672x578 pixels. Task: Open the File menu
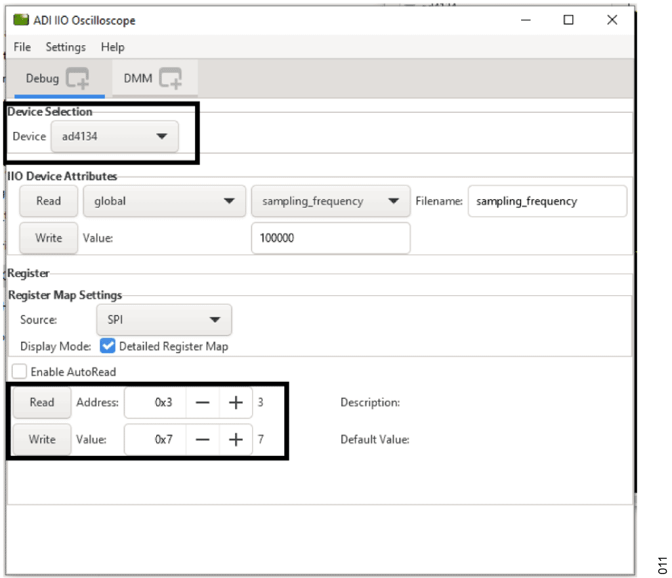tap(22, 47)
